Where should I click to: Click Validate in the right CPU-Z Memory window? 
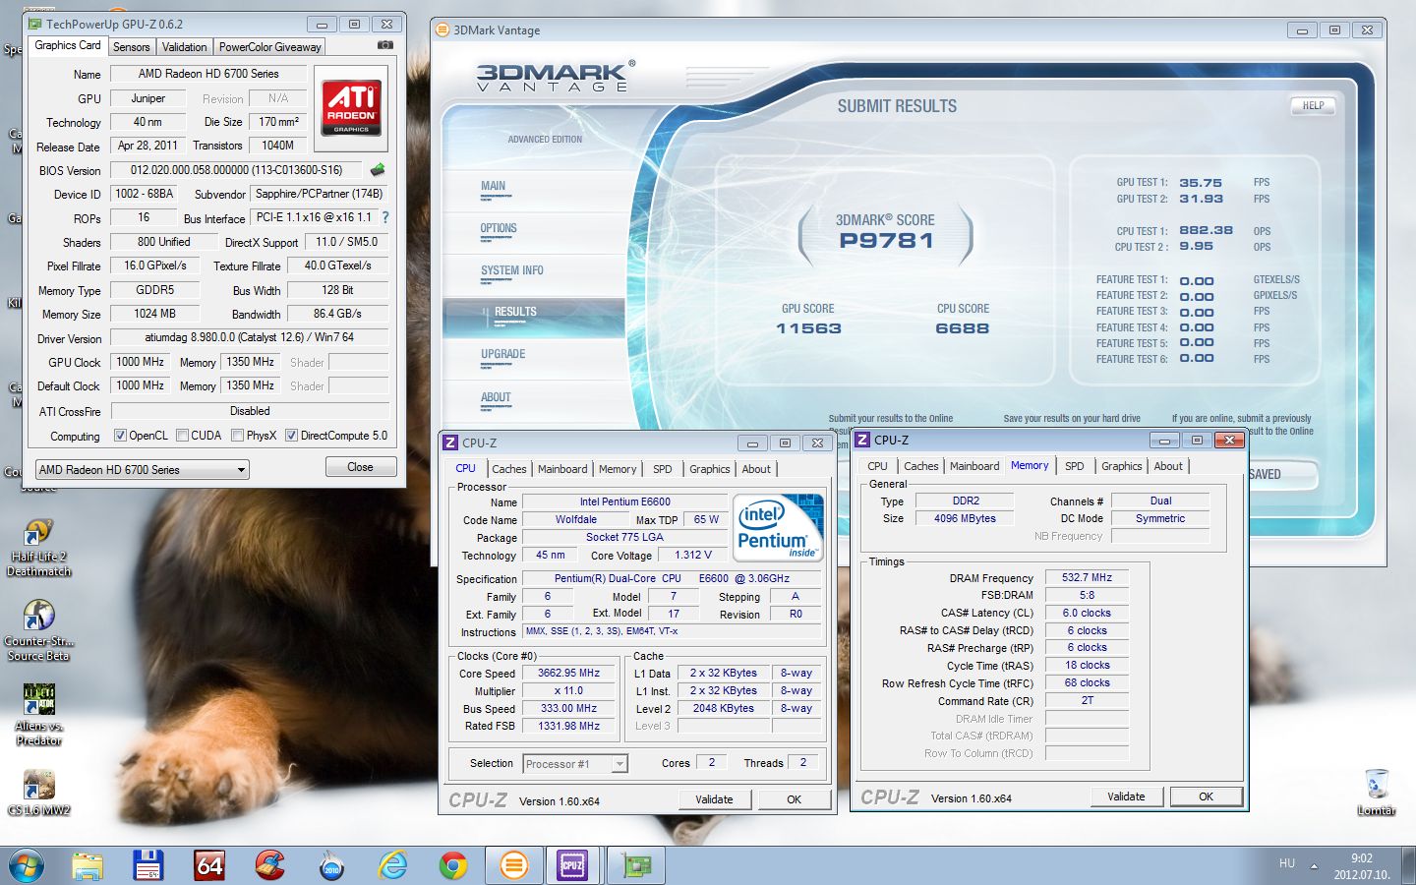(1126, 796)
